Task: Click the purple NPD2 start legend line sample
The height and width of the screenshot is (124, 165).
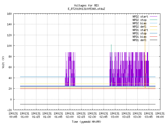Action: point(153,17)
